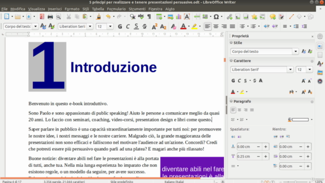Open sidebar Liberation Serif font dropdown
325x183 pixels.
pyautogui.click(x=290, y=70)
